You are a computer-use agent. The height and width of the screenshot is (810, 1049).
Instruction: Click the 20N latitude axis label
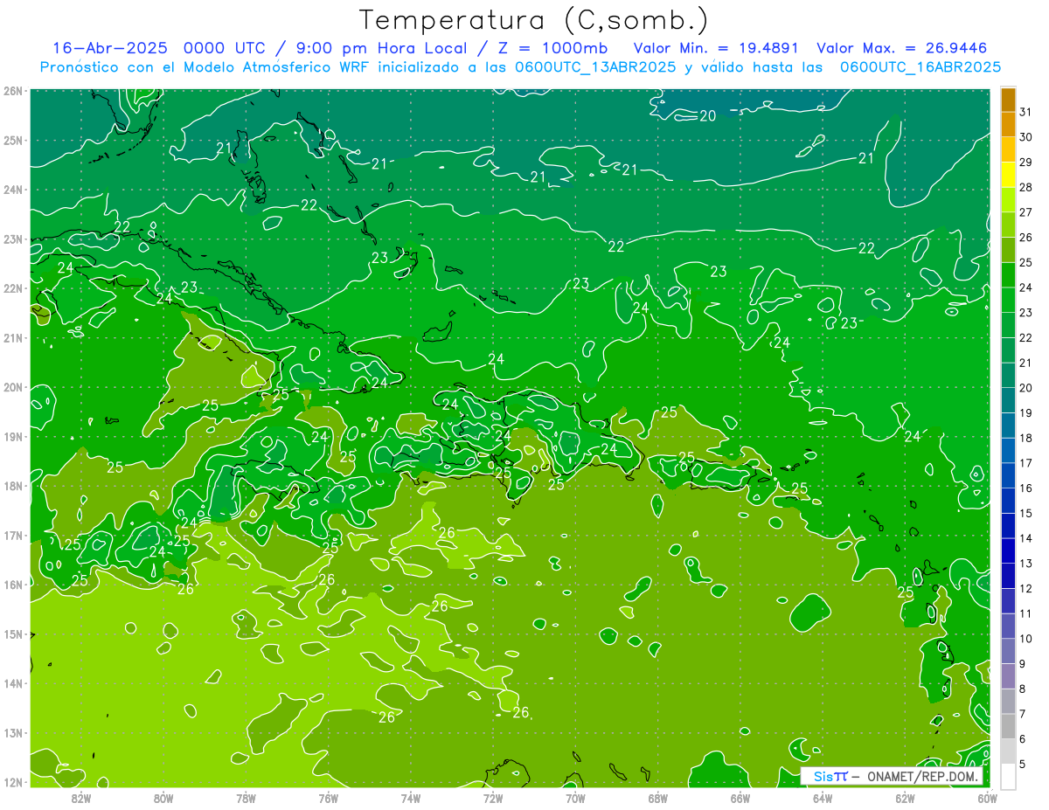click(x=13, y=387)
